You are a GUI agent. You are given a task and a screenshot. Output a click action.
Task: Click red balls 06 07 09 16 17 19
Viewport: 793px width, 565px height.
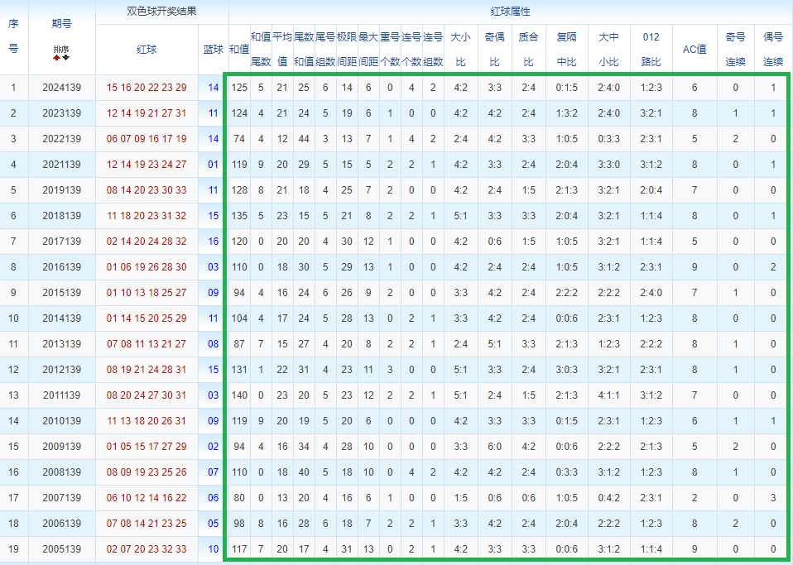[147, 139]
